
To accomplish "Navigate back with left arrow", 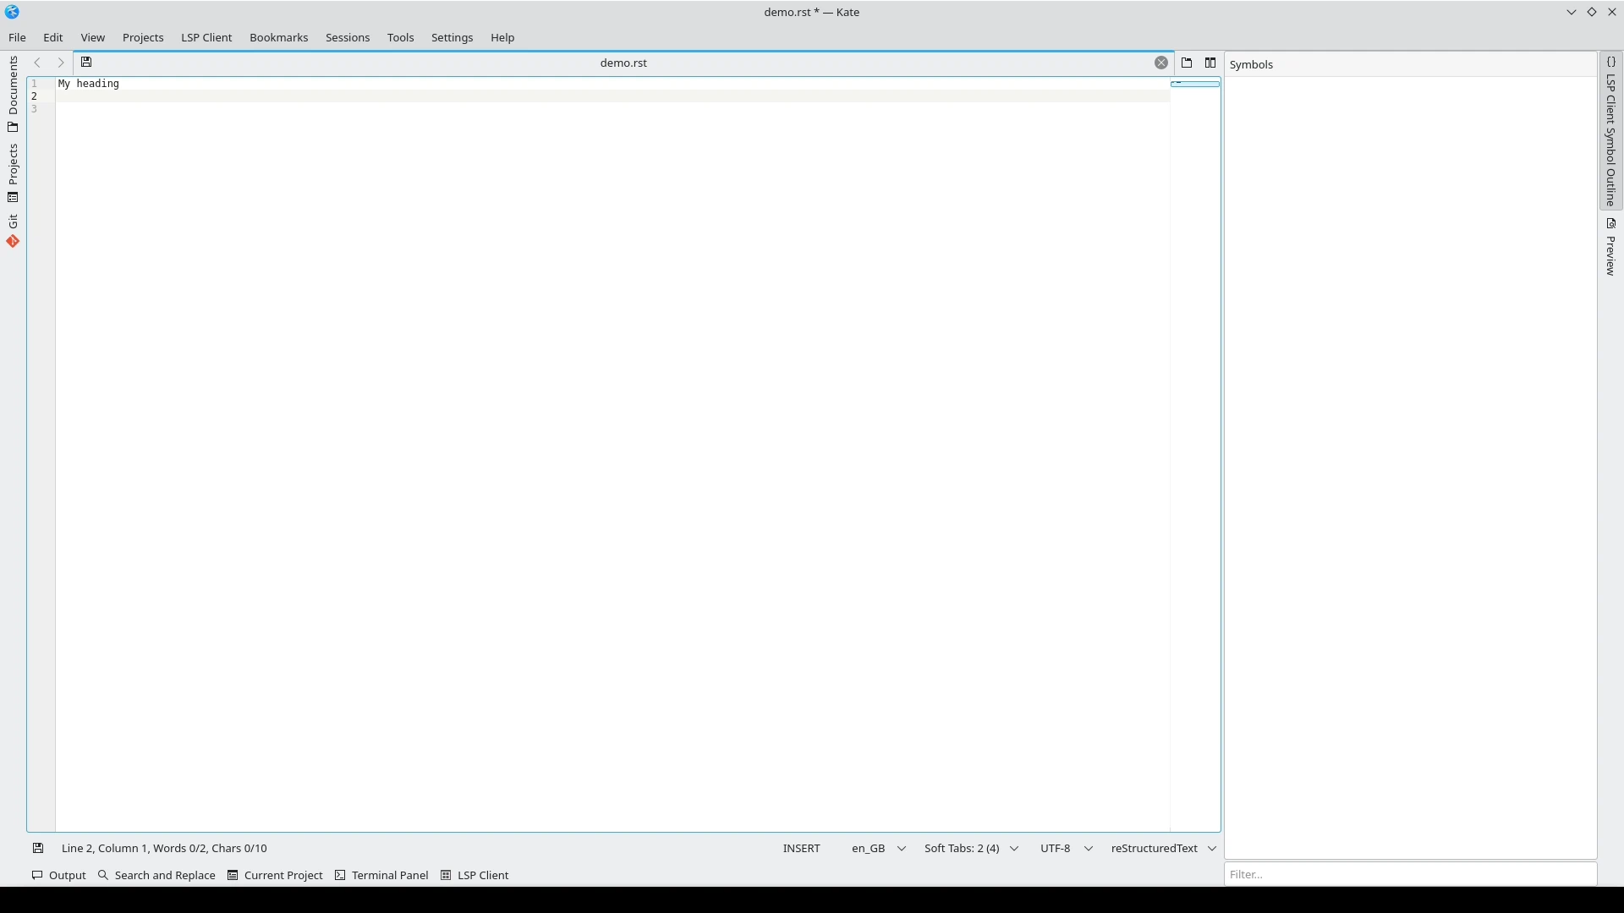I will tap(37, 63).
